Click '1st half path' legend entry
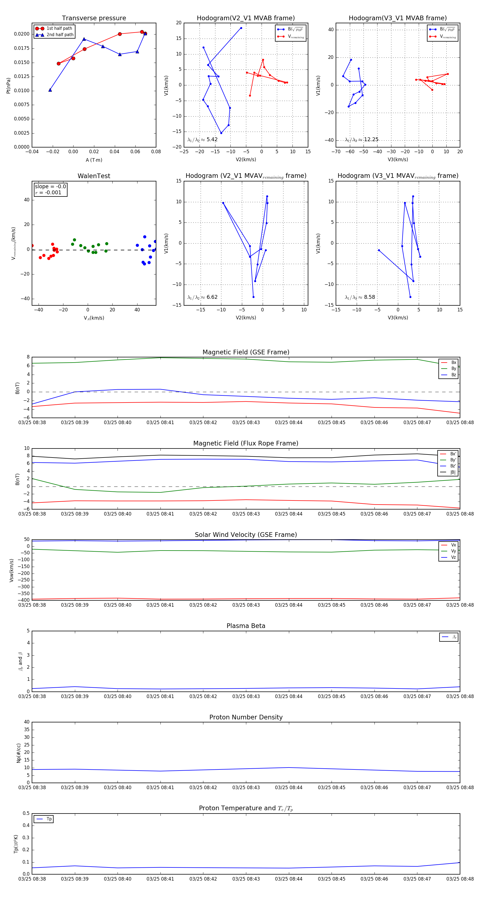492x903 pixels. (x=54, y=28)
